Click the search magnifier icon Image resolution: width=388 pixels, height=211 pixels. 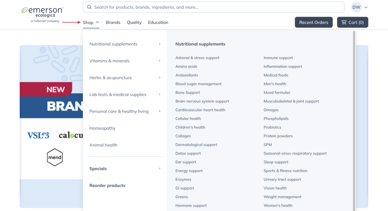(89, 7)
